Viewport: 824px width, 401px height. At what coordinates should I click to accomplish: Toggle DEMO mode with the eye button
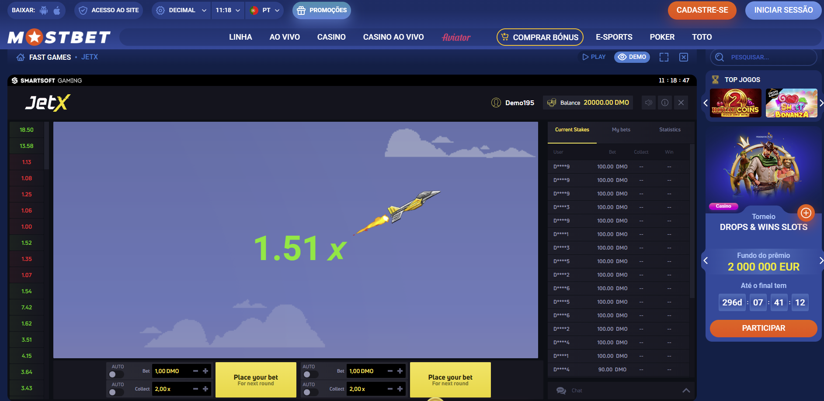[x=632, y=57]
